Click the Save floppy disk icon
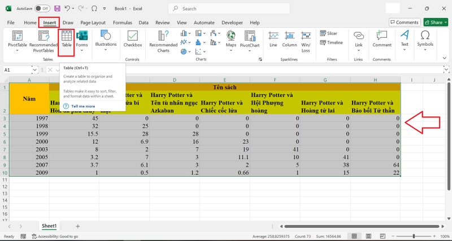The width and height of the screenshot is (452, 241). pos(57,8)
